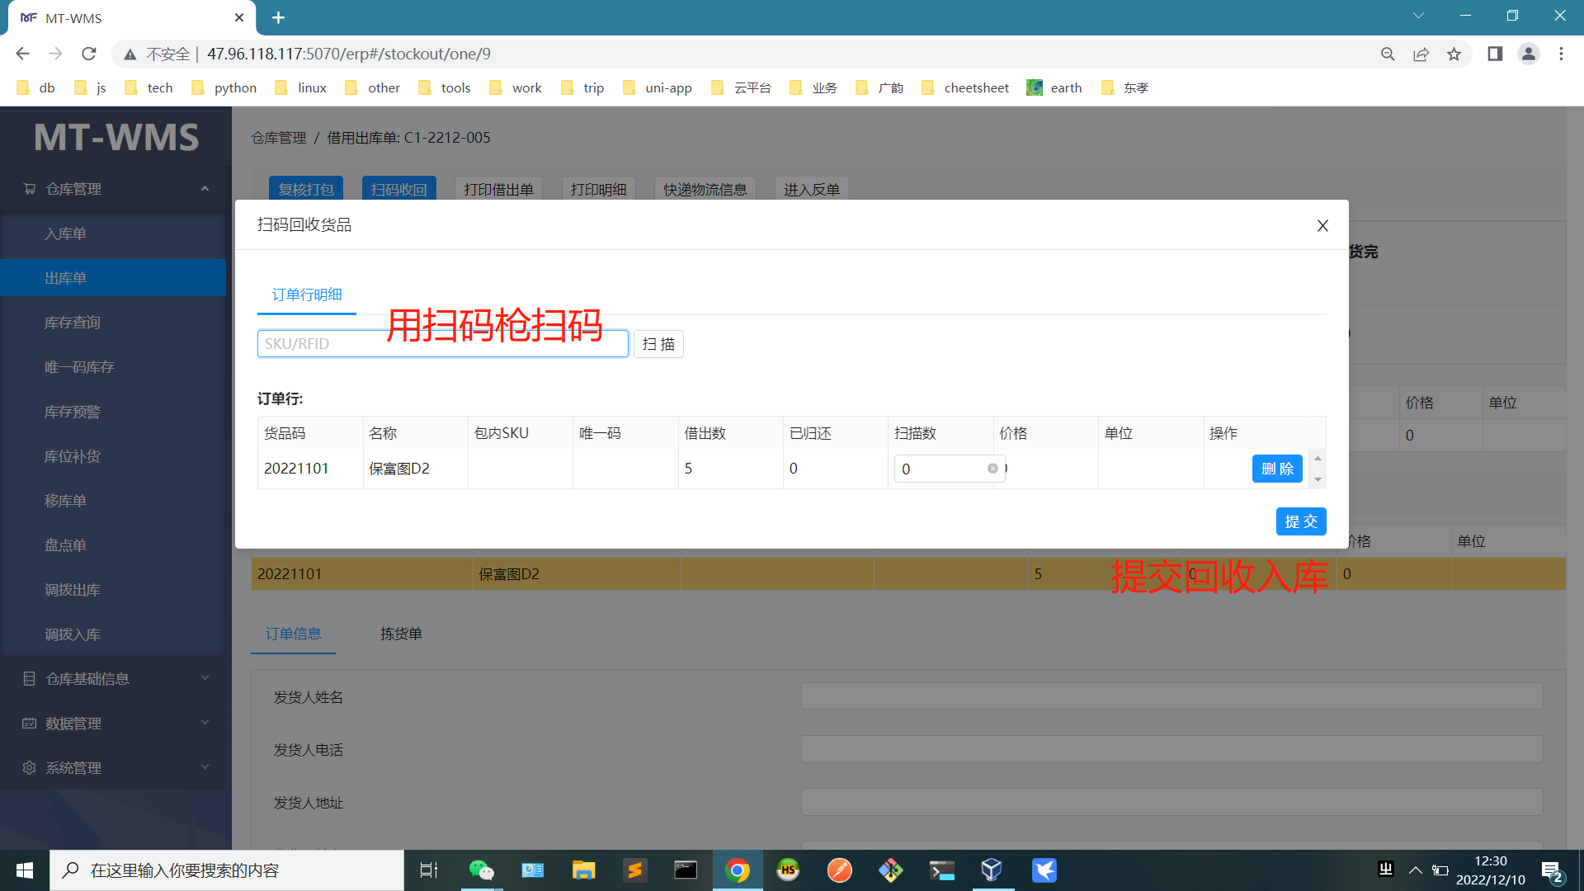Click the 发货人地址 input field
The image size is (1584, 891).
(x=1171, y=802)
